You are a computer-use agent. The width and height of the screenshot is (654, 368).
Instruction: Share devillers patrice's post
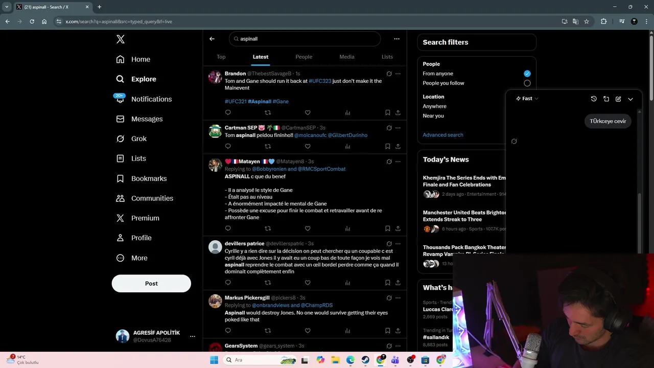398,283
